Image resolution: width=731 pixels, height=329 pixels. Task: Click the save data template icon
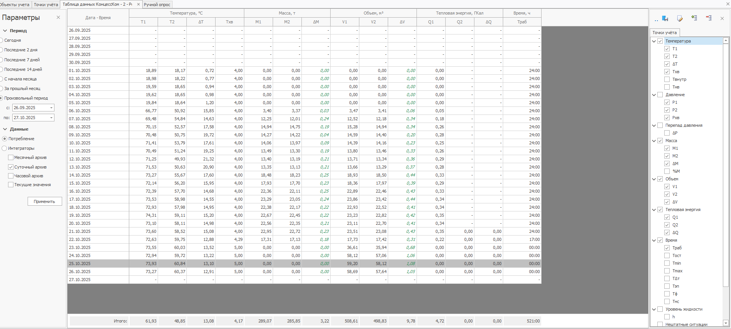(x=665, y=18)
